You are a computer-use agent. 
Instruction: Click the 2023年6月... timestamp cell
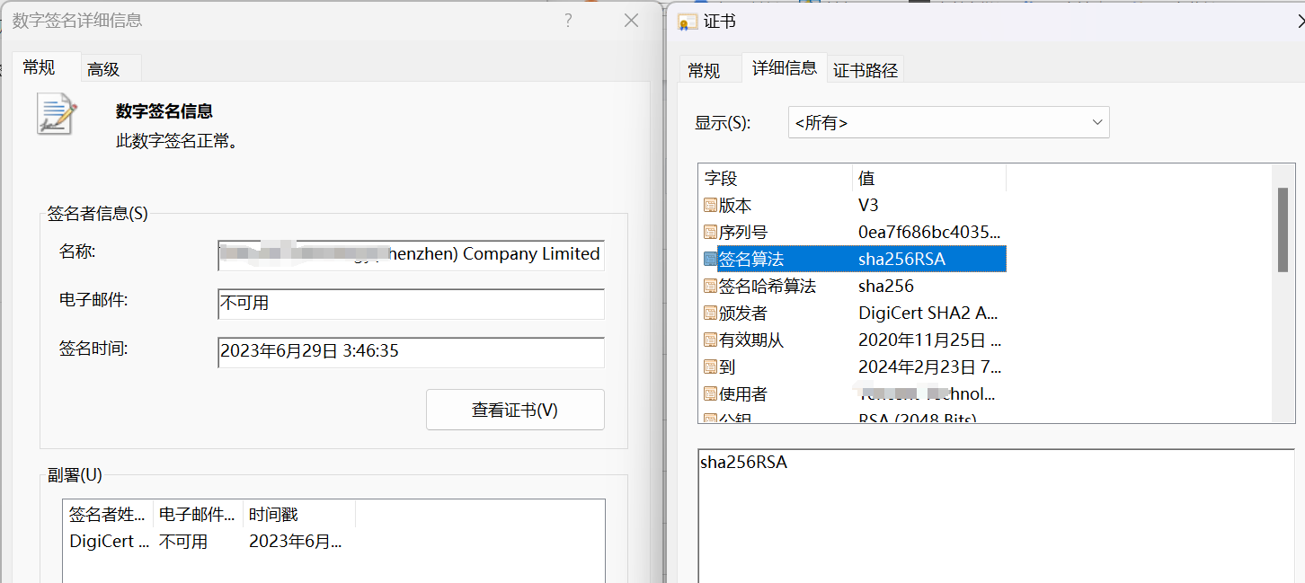click(296, 542)
